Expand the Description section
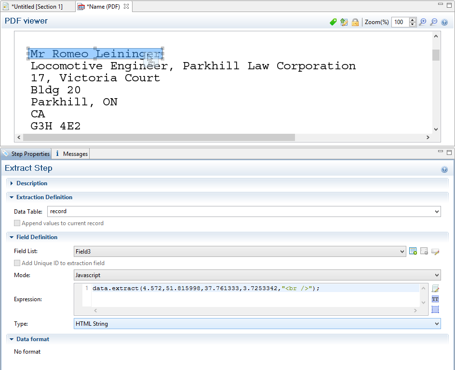Image resolution: width=455 pixels, height=370 pixels. (x=12, y=183)
